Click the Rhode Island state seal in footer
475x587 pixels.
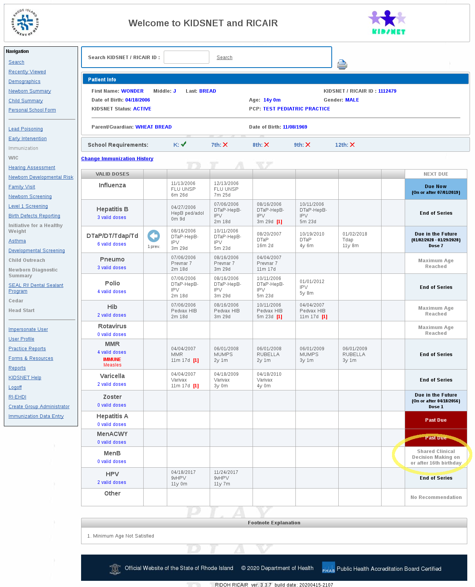(115, 568)
